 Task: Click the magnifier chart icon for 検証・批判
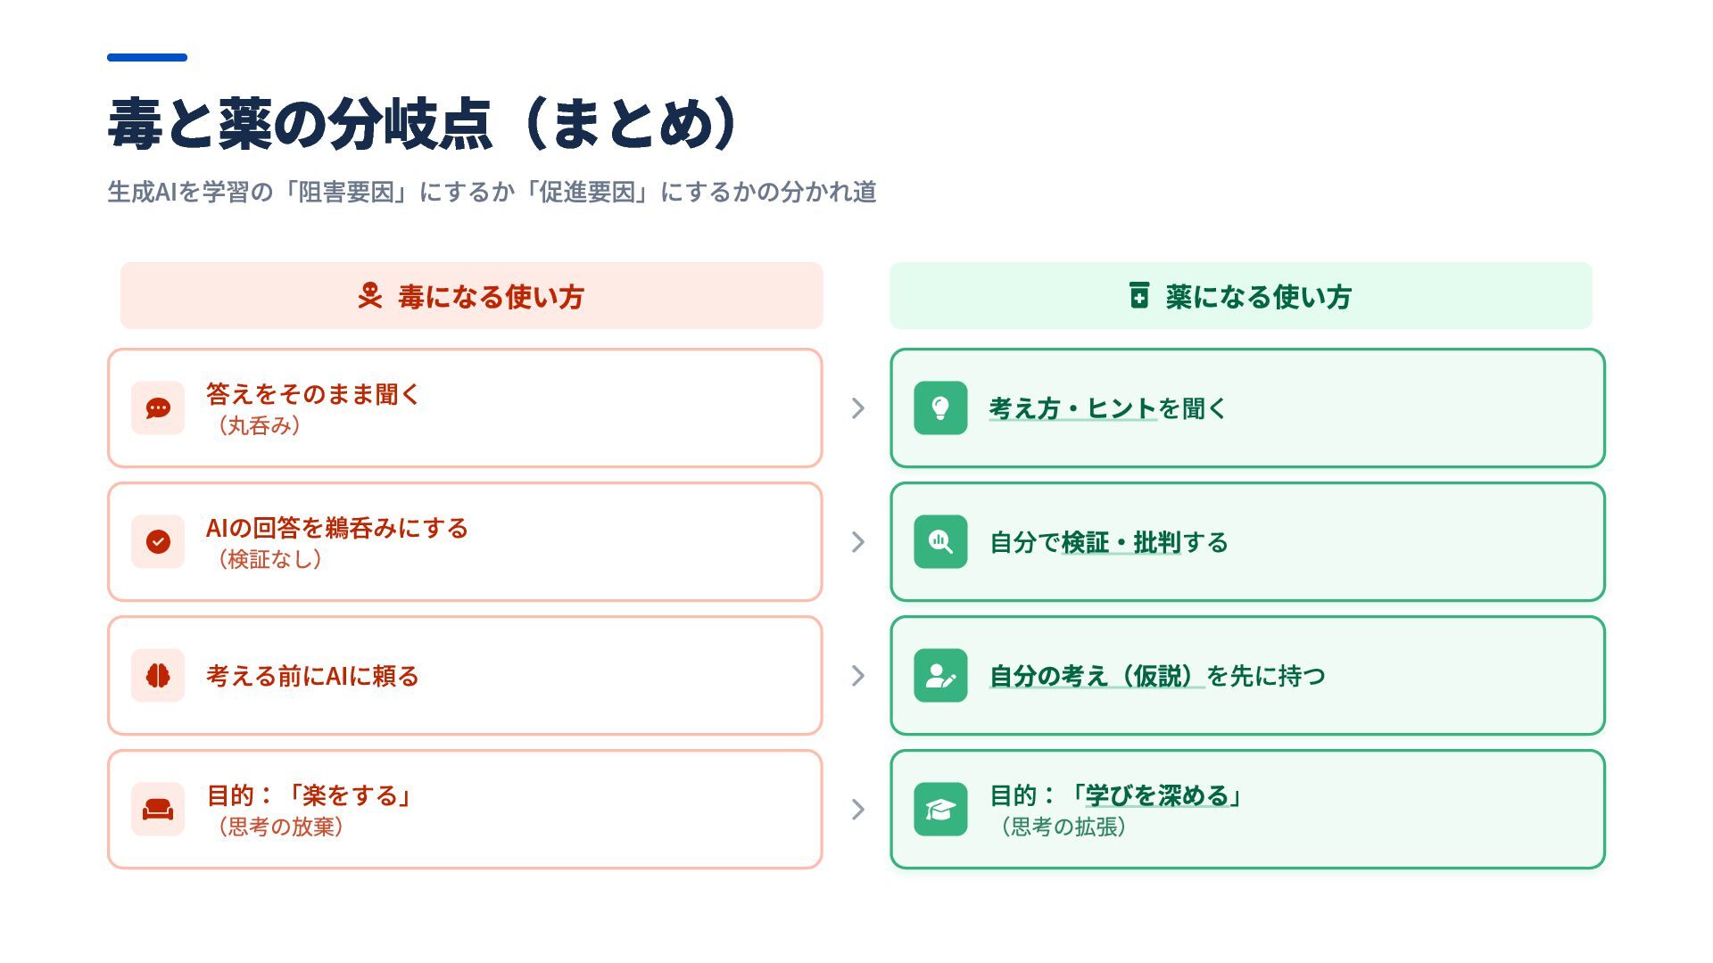pyautogui.click(x=940, y=542)
